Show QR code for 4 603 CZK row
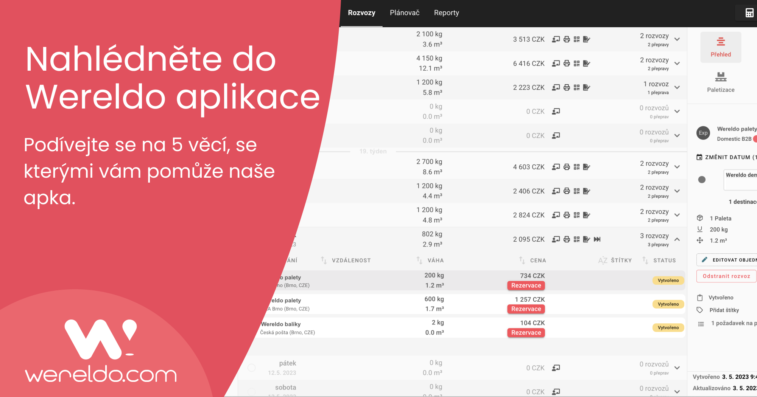This screenshot has height=397, width=757. point(576,167)
